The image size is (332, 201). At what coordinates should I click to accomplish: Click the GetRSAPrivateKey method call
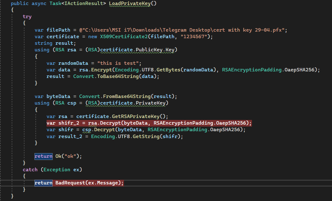pyautogui.click(x=135, y=116)
